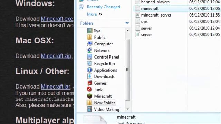This screenshot has height=124, width=221.
Task: Click the Network icon in Folders tree
Action: (x=90, y=50)
